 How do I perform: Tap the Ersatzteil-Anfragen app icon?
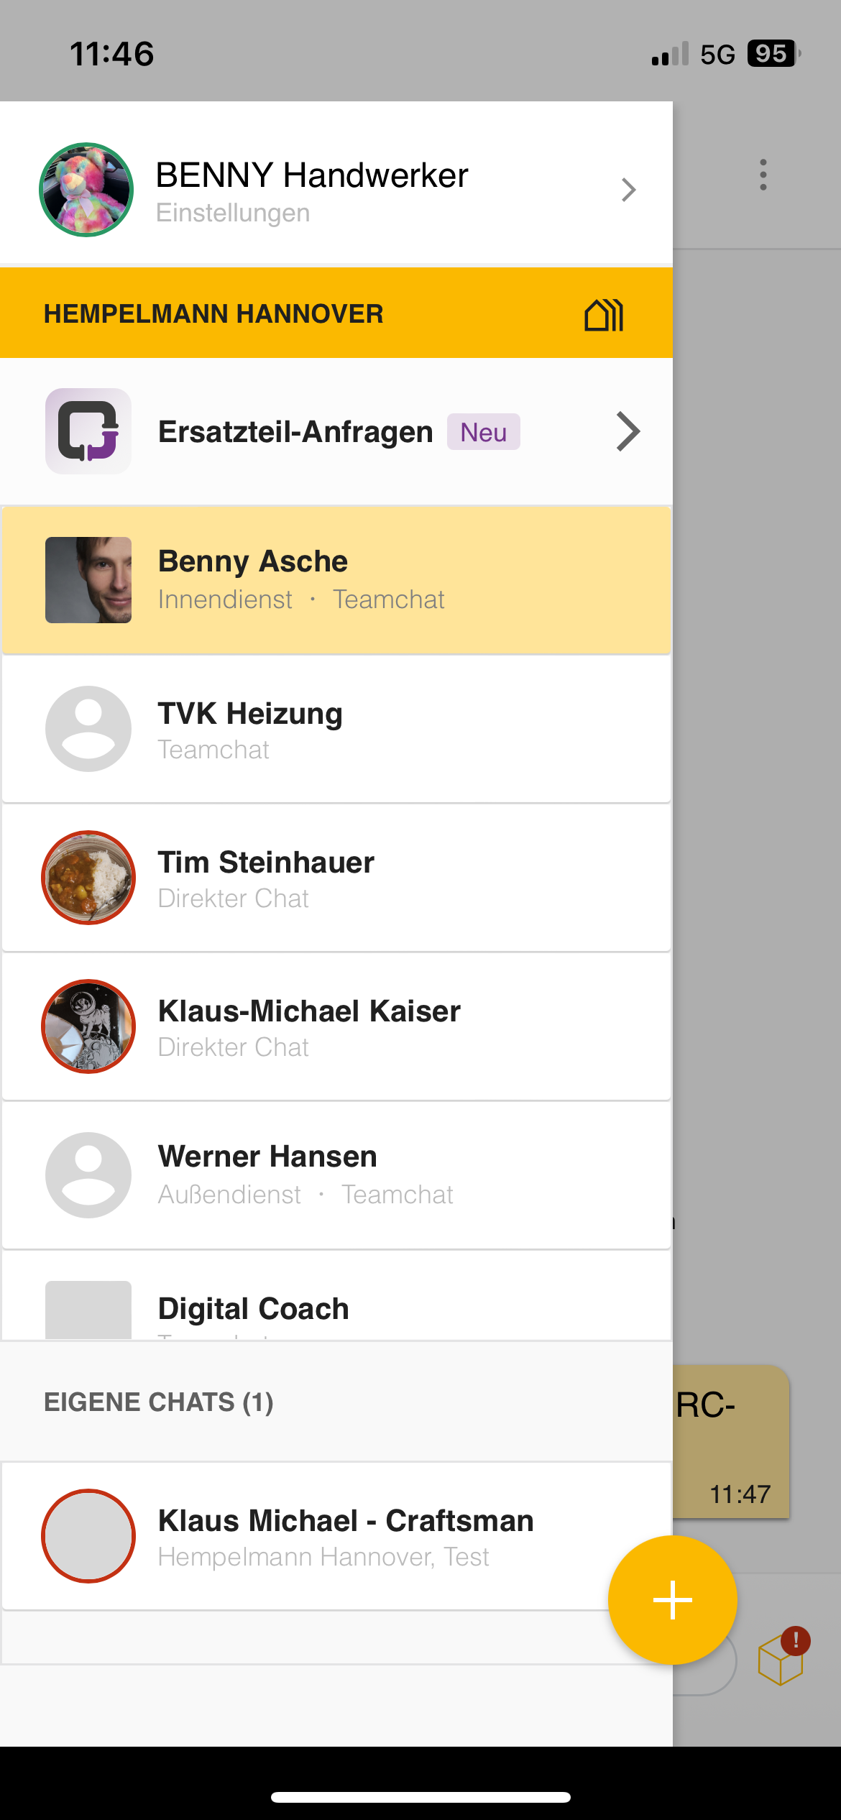coord(88,431)
